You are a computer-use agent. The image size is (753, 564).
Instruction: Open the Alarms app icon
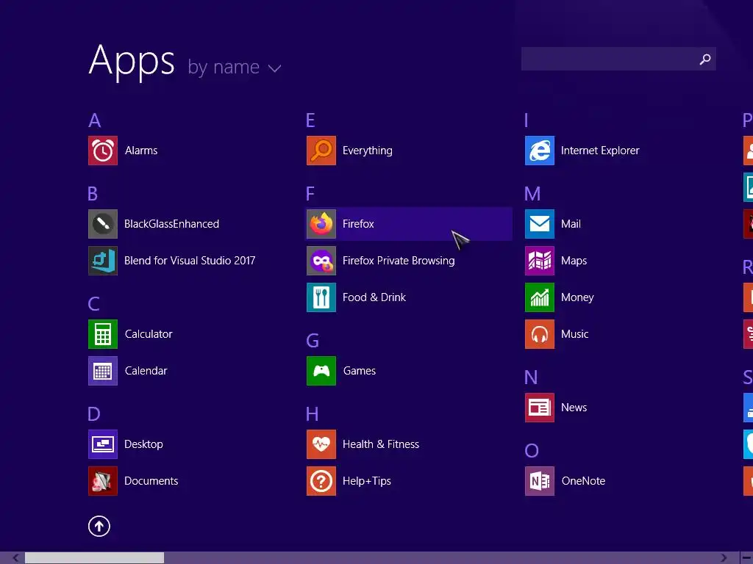(x=103, y=151)
